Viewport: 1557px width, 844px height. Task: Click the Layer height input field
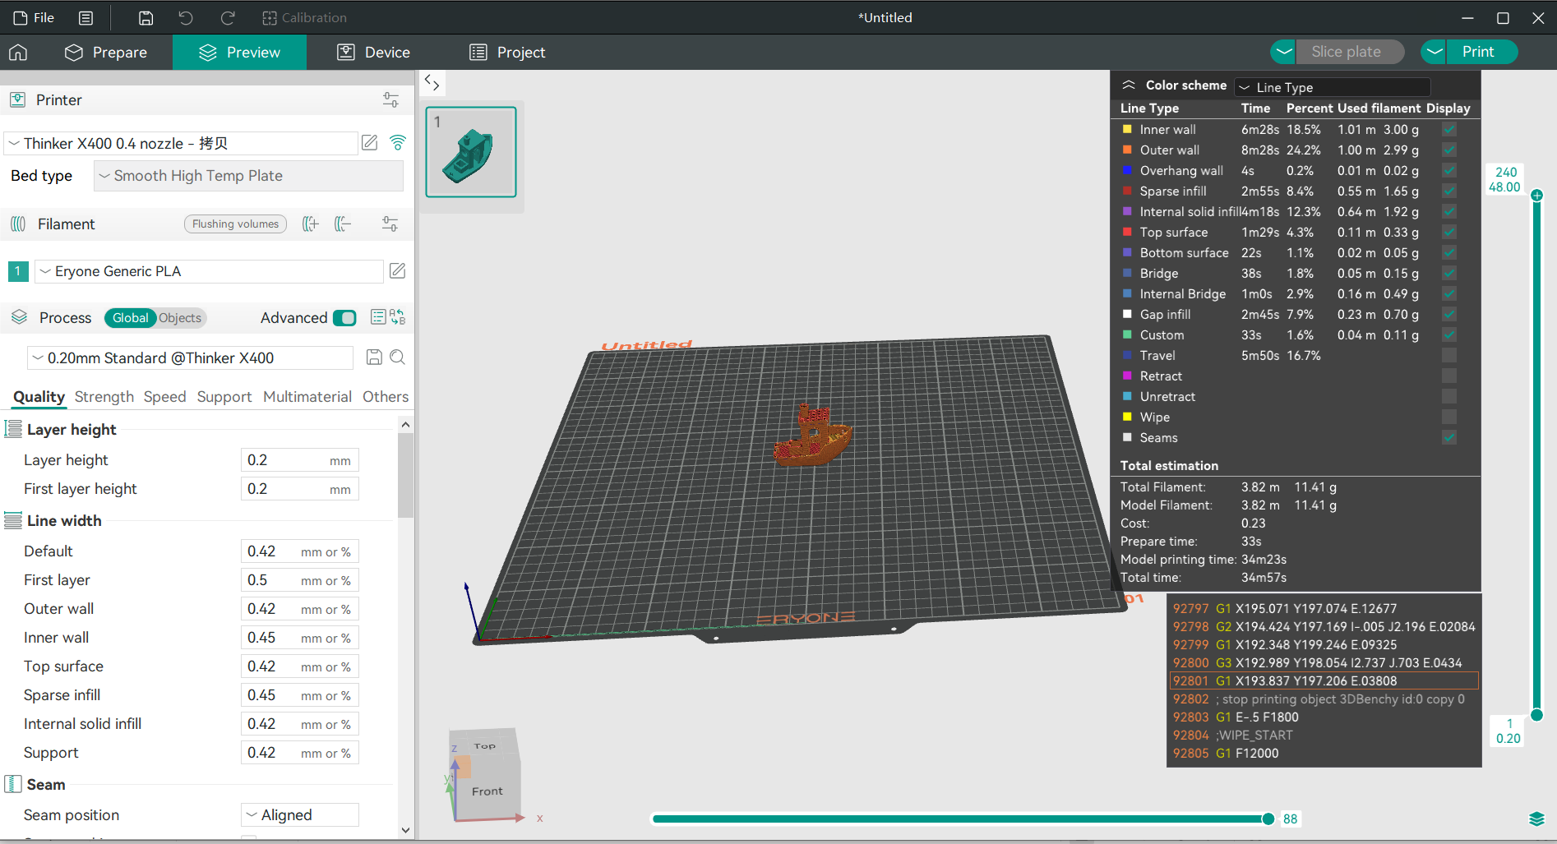(x=300, y=460)
